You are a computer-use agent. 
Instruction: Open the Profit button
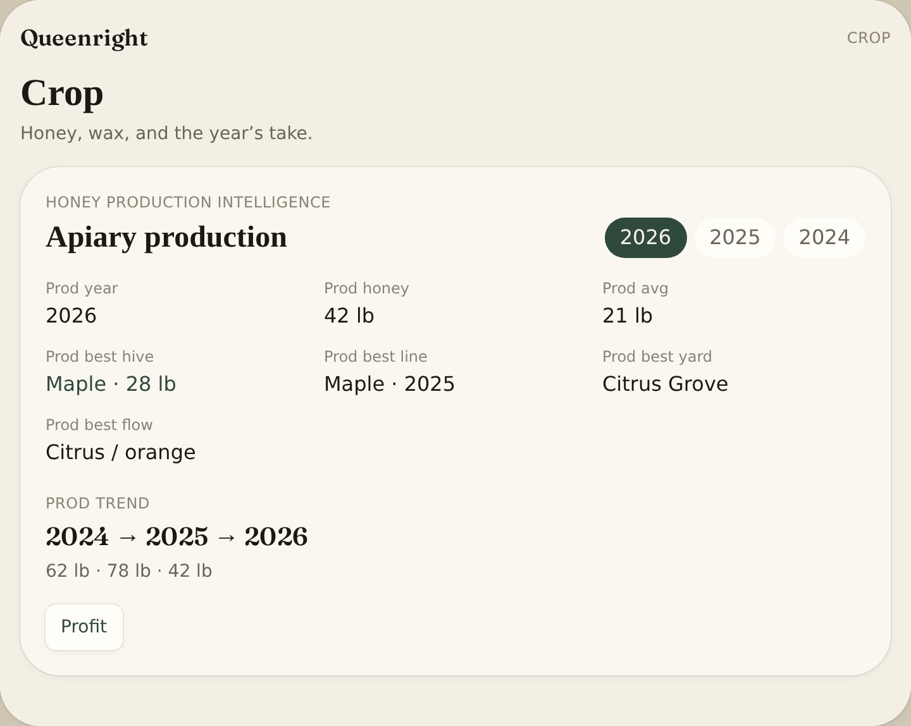pyautogui.click(x=84, y=627)
